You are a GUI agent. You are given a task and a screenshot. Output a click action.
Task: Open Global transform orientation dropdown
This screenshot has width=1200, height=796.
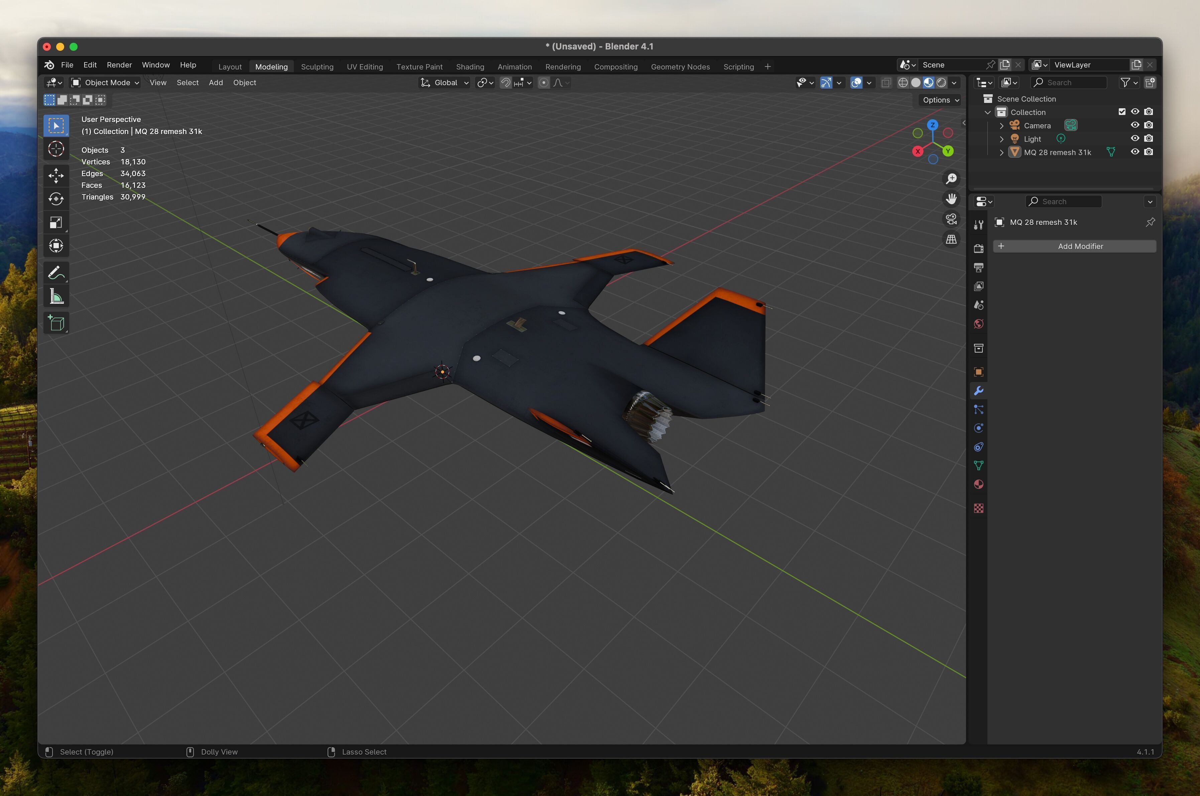pyautogui.click(x=444, y=83)
